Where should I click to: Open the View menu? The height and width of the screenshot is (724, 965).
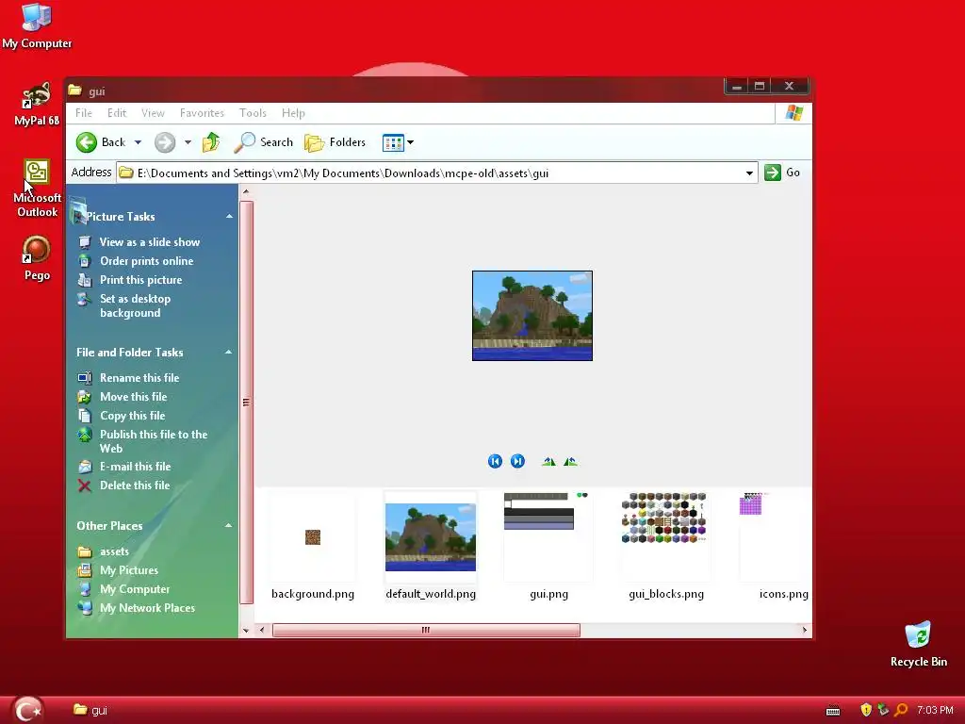153,113
